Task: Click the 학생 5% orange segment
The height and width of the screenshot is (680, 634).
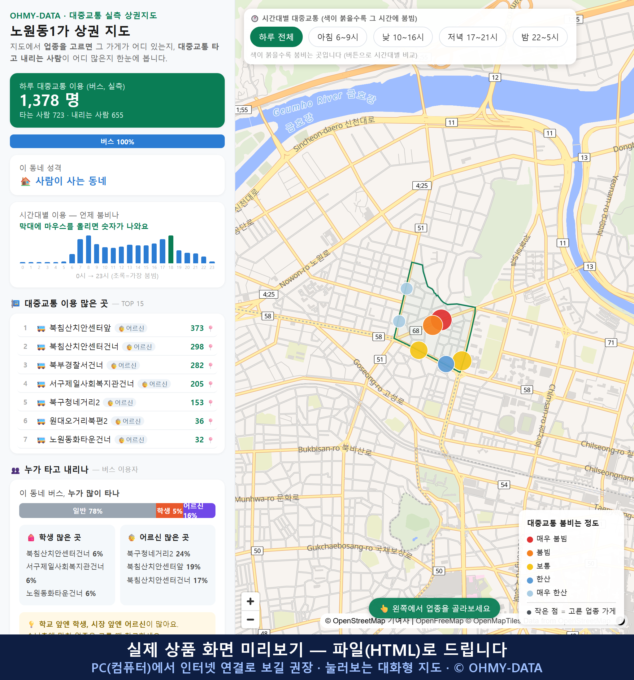Action: coord(170,510)
